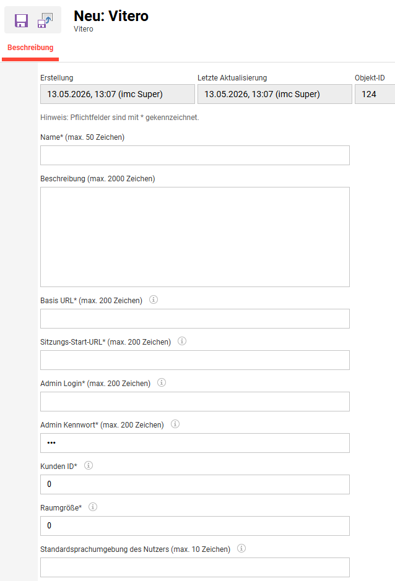
Task: Click the 'Admin Kennwort* (max. 200 Zeichen)' label
Action: click(102, 425)
